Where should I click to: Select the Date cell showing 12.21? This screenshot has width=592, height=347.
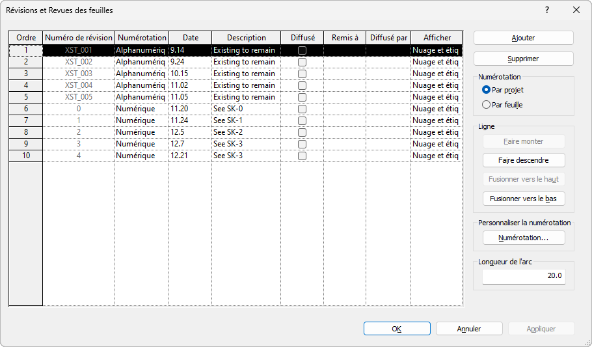point(190,156)
